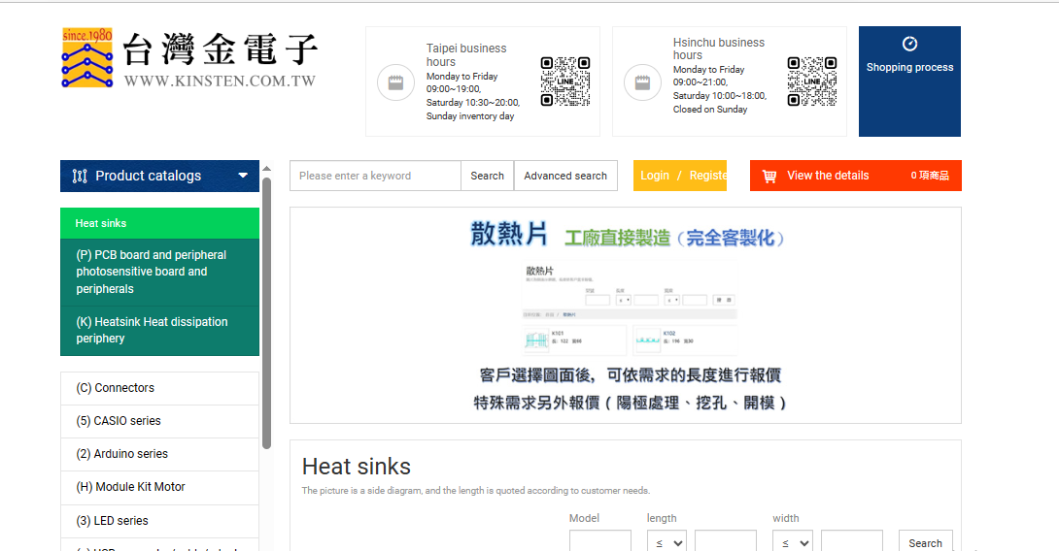Click the Taipei LINE QR code
Viewport: 1059px width, 551px height.
click(x=565, y=81)
